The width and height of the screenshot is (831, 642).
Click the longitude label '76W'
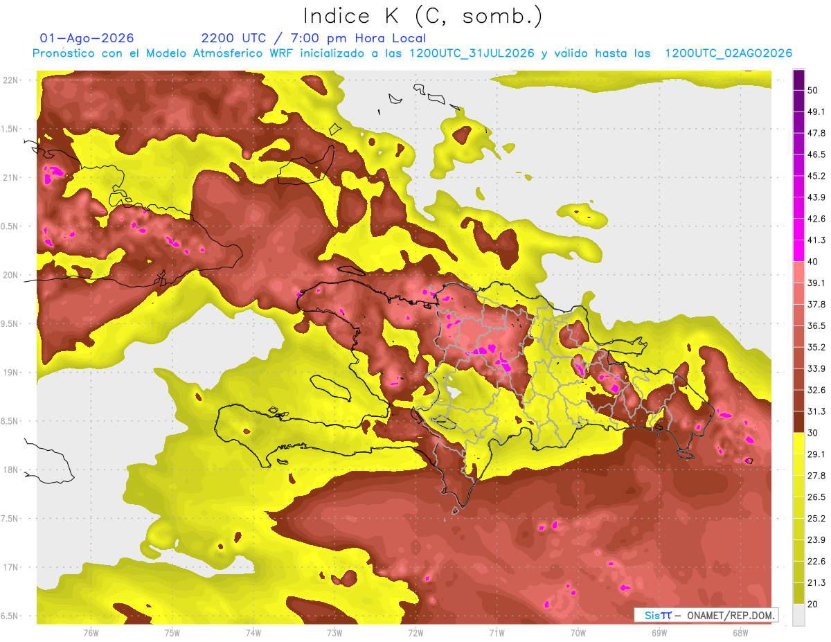[91, 633]
